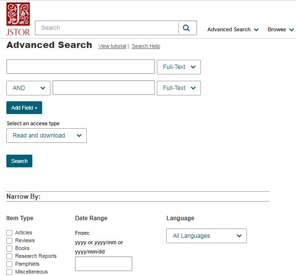Focus the Date Range From input field
The height and width of the screenshot is (276, 296).
pos(103,264)
